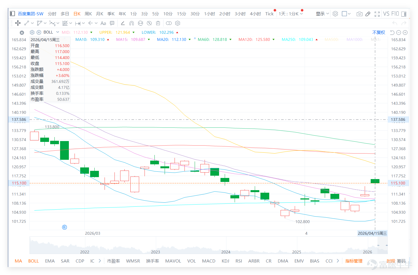This screenshot has width=418, height=275.
Task: Select the range measurement tool
Action: 78,23
